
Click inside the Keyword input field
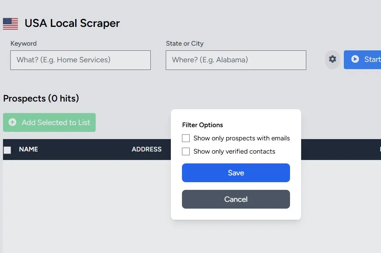pyautogui.click(x=80, y=60)
